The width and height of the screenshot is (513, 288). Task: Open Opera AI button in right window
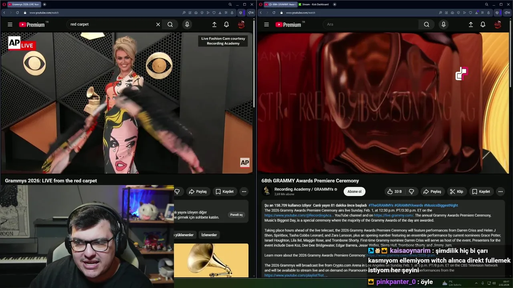[507, 12]
